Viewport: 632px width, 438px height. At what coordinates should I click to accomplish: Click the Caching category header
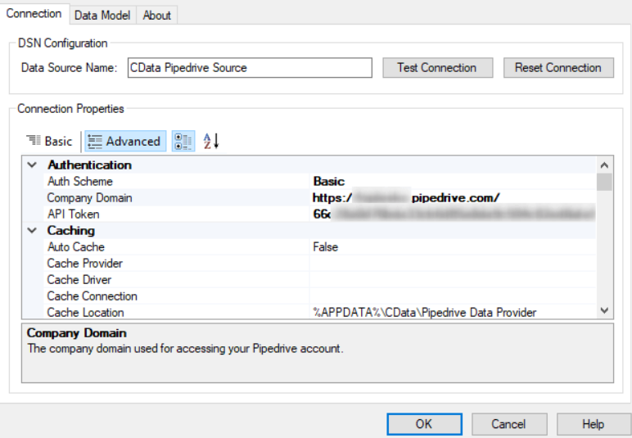(x=71, y=231)
